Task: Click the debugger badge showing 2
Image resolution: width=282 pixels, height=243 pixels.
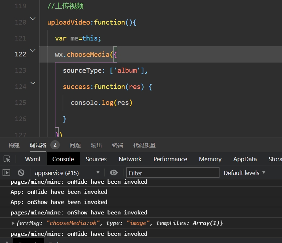Action: (55, 145)
